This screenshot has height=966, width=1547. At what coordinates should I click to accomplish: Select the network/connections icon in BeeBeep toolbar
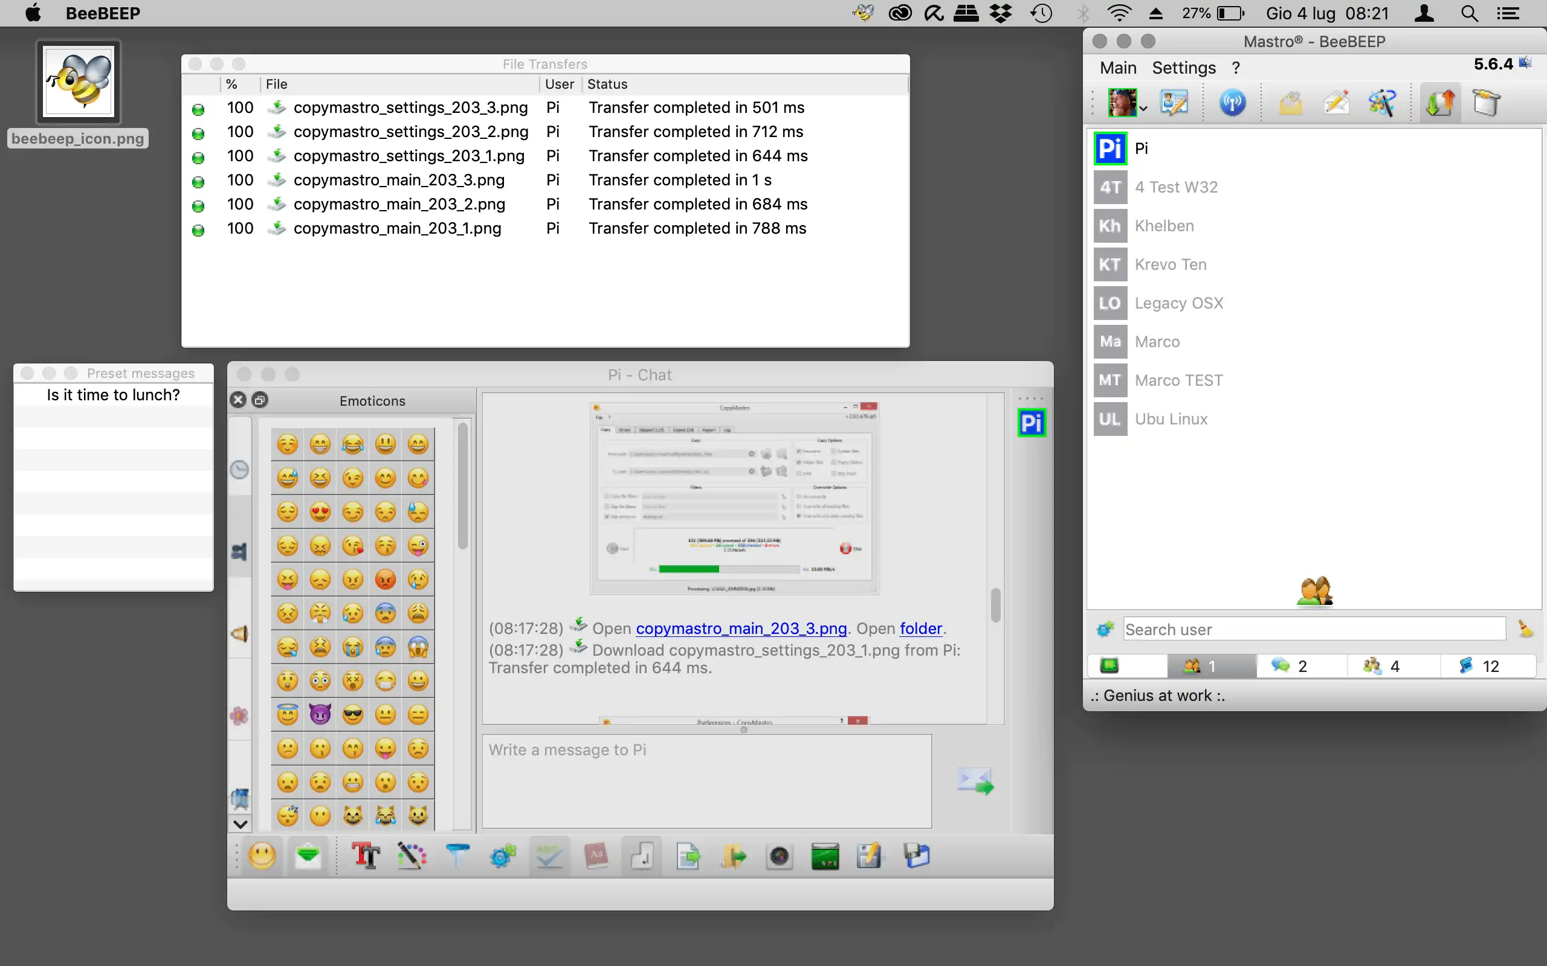pos(1233,103)
